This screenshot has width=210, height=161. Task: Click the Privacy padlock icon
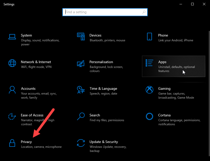click(12, 143)
